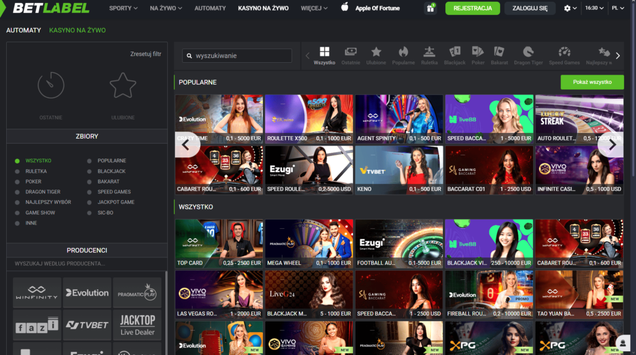Expand the settings gear dropdown

pos(570,8)
